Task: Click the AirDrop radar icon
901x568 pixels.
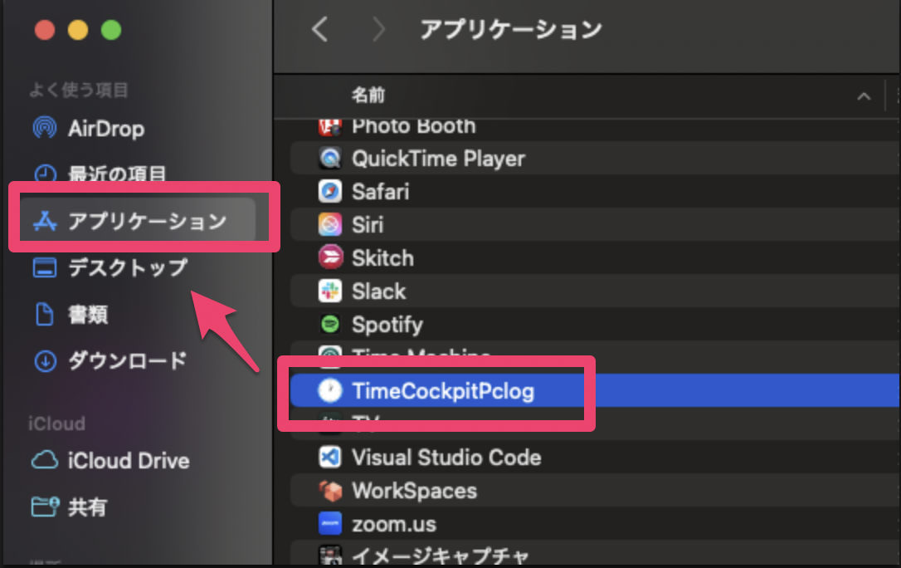Action: pyautogui.click(x=45, y=128)
